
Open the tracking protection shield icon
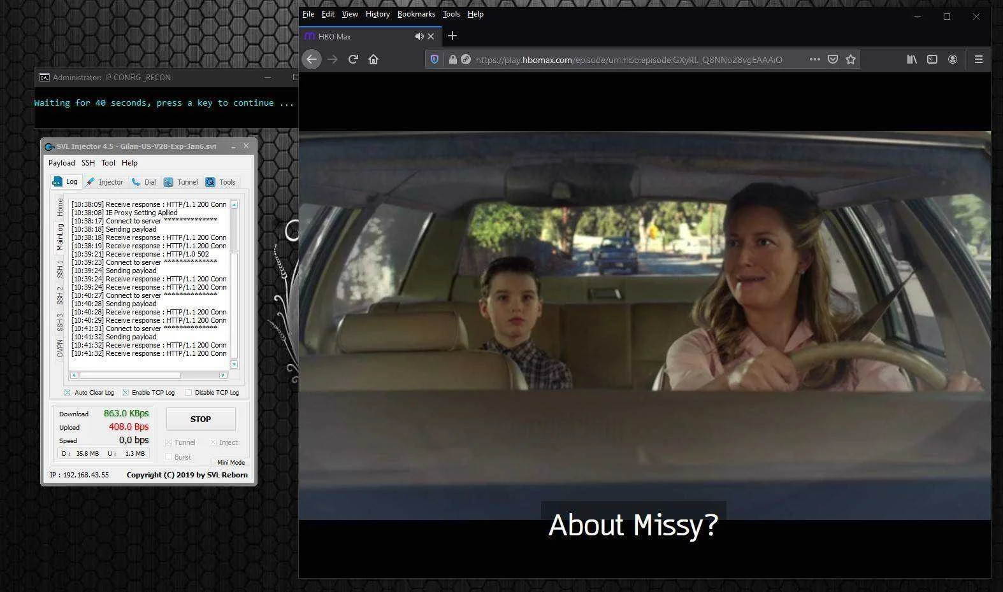[x=435, y=59]
